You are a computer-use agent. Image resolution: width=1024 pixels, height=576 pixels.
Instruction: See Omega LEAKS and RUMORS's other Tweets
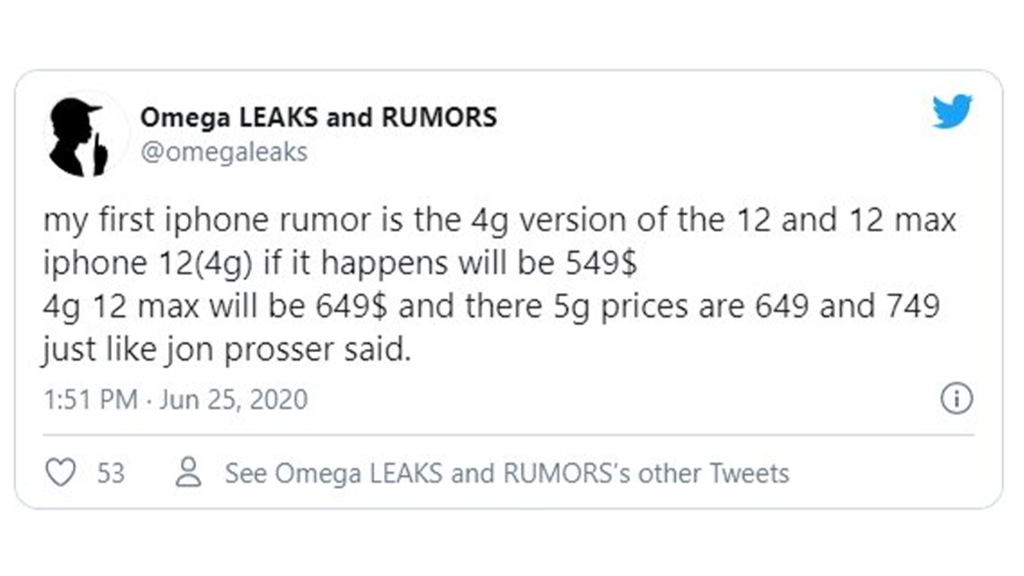[x=506, y=473]
